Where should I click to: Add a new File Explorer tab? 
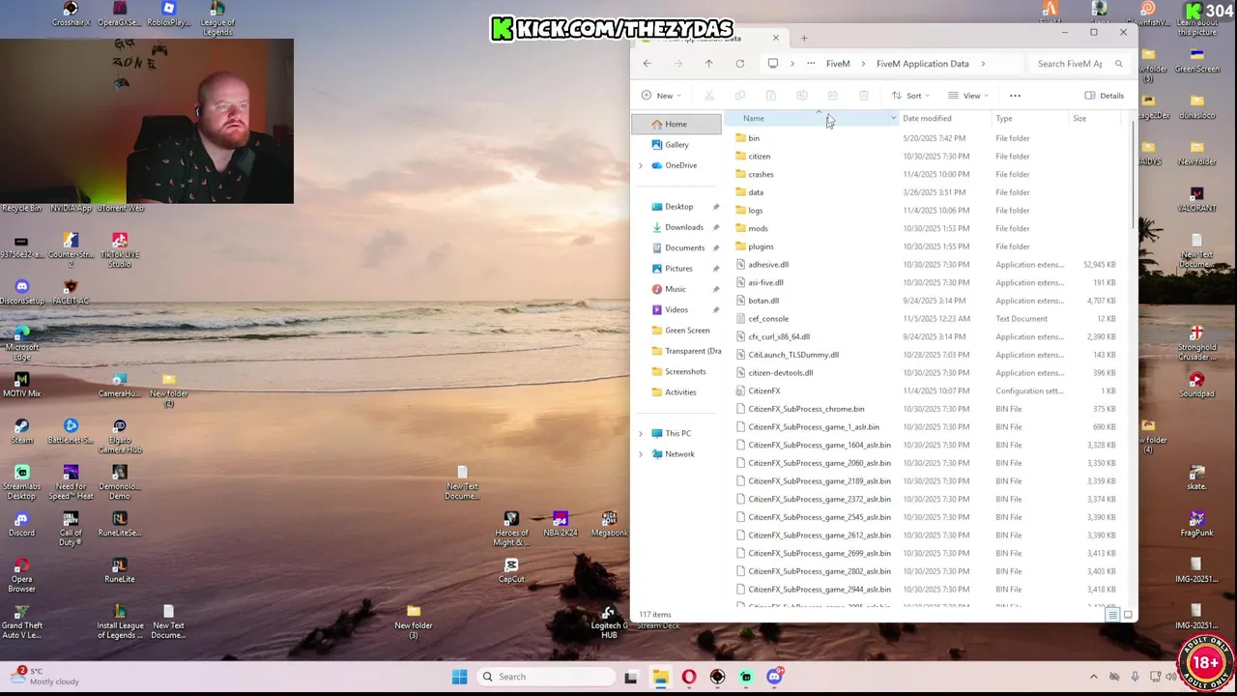pos(804,38)
